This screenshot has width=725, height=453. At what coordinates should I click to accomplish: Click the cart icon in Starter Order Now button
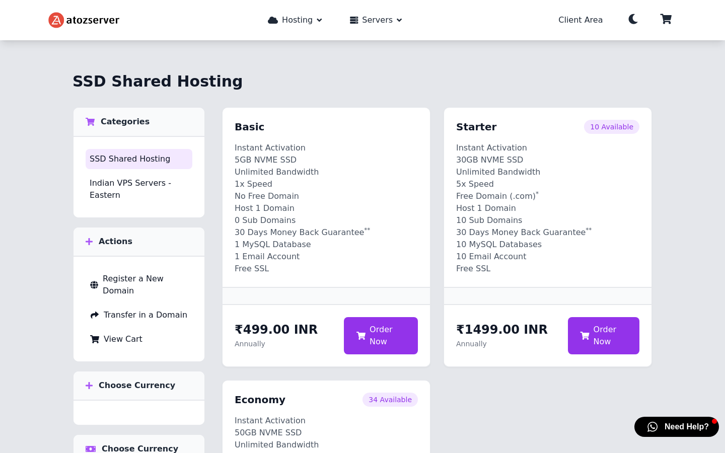[x=585, y=336]
